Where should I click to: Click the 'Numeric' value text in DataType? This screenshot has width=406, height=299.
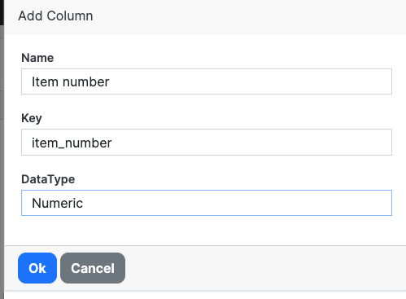click(57, 203)
